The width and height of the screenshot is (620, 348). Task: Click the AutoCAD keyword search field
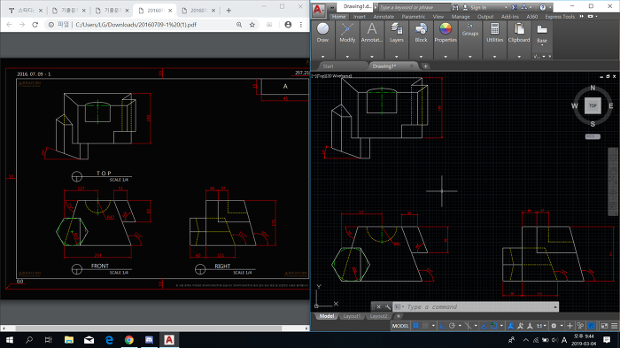coord(414,7)
